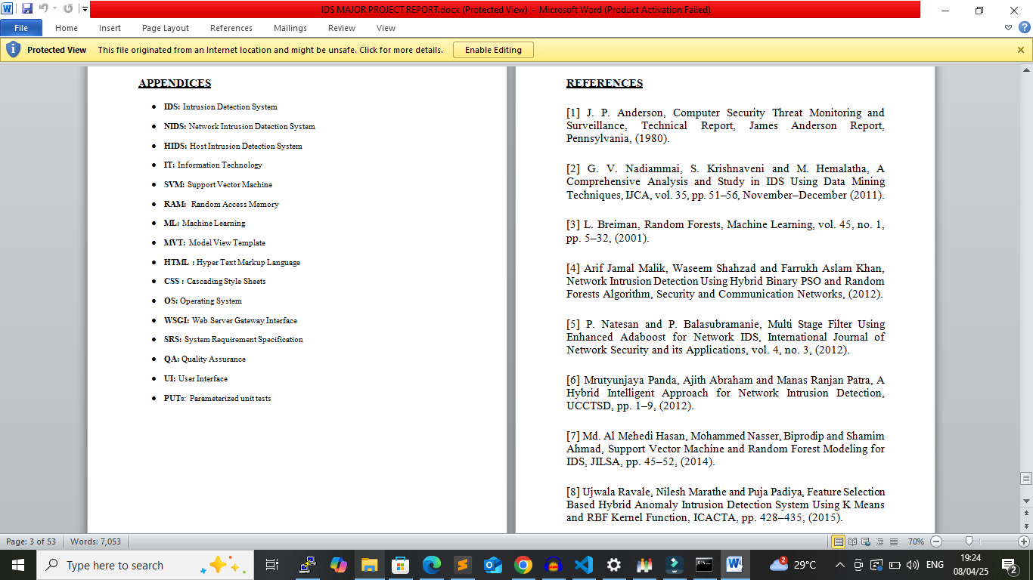The image size is (1033, 580).
Task: Close the Protected View message bar
Action: [x=1020, y=50]
